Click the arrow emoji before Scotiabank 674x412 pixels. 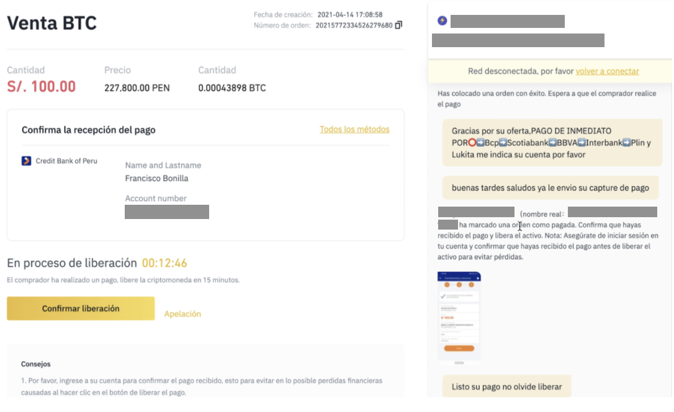pyautogui.click(x=503, y=143)
